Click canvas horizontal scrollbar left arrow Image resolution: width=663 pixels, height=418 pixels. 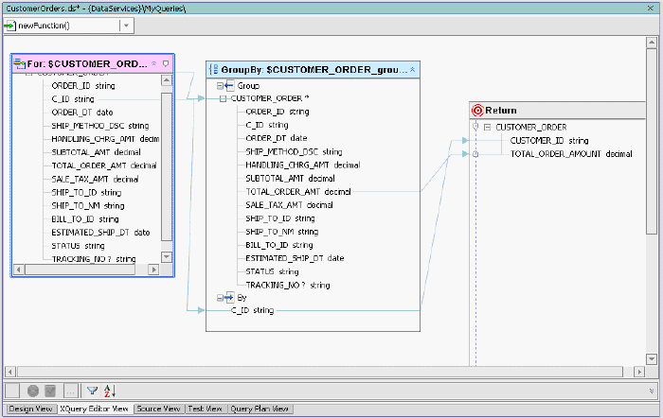(x=10, y=372)
